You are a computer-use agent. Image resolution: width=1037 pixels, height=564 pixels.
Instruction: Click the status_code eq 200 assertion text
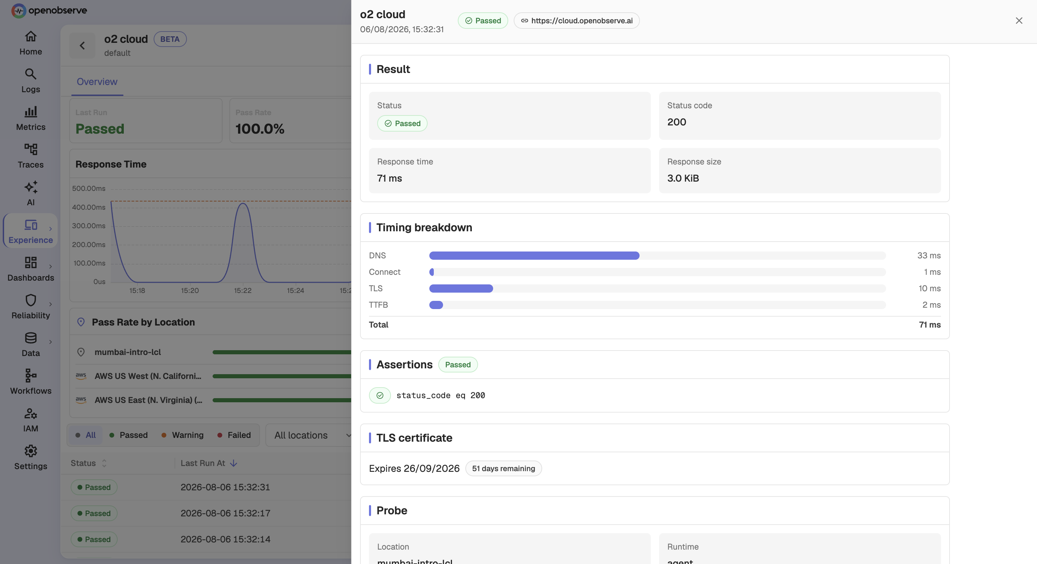click(440, 395)
